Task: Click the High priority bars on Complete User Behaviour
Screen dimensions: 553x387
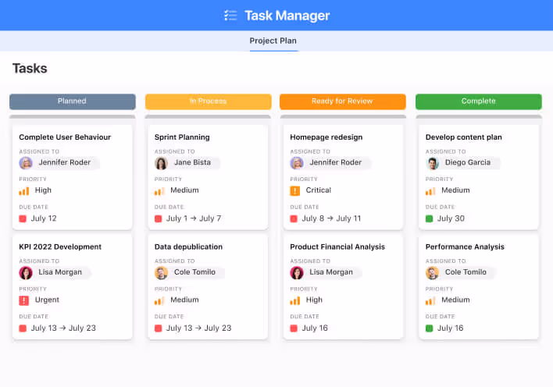Action: tap(24, 190)
